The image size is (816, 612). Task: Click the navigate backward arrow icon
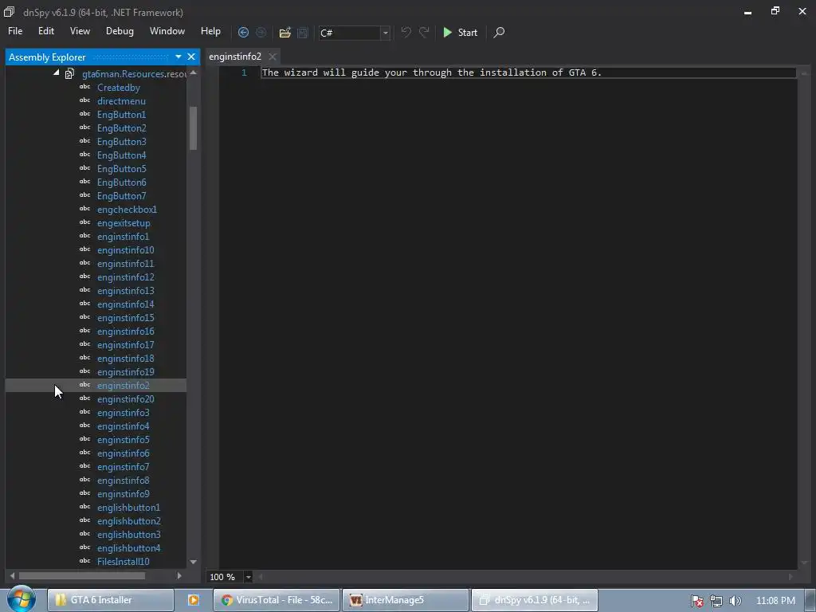(243, 32)
